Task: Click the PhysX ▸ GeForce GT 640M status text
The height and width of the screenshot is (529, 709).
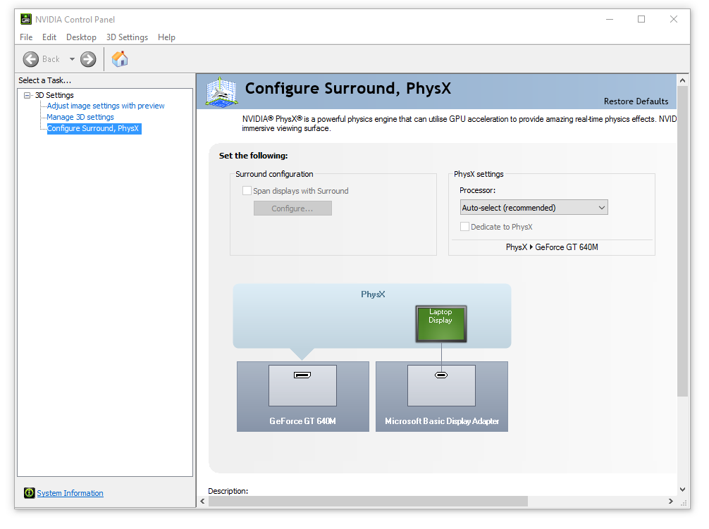Action: tap(552, 247)
